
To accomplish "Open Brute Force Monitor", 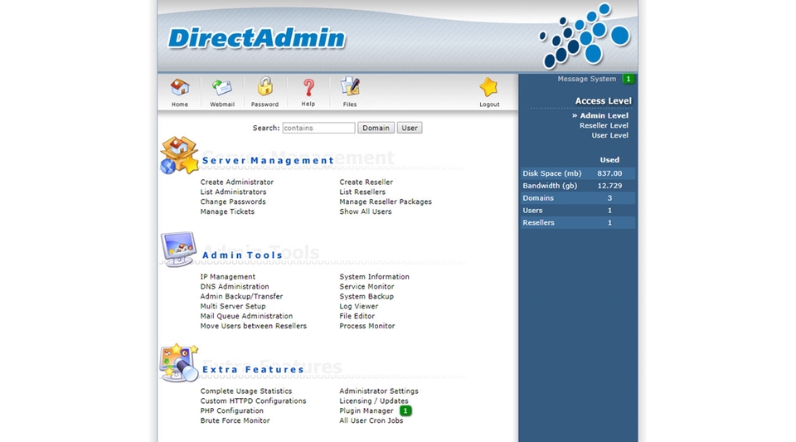I will (235, 420).
